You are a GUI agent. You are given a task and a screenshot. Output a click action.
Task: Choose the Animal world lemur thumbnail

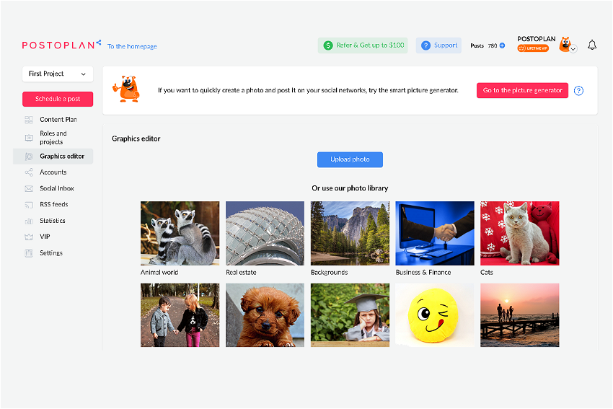(180, 233)
